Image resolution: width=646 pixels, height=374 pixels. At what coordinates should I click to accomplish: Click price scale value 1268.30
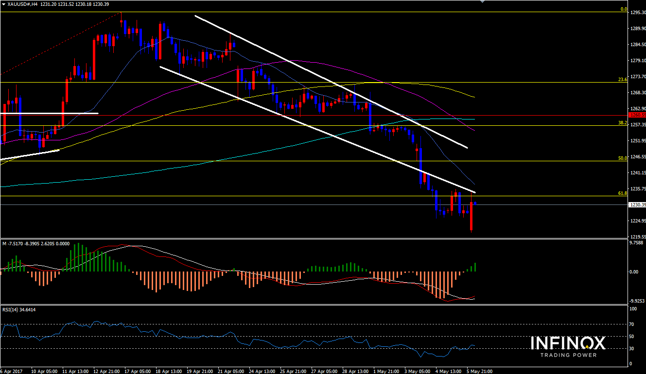coord(638,93)
